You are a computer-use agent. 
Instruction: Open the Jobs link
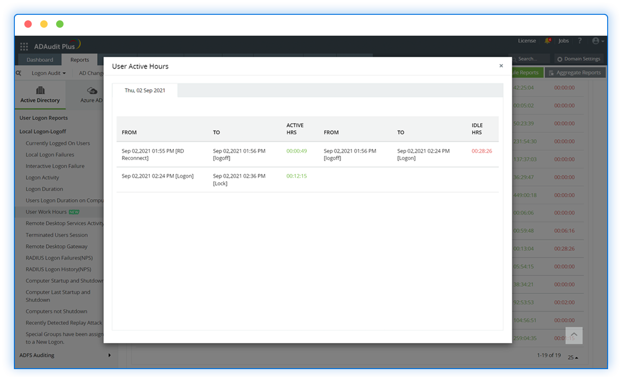[563, 41]
